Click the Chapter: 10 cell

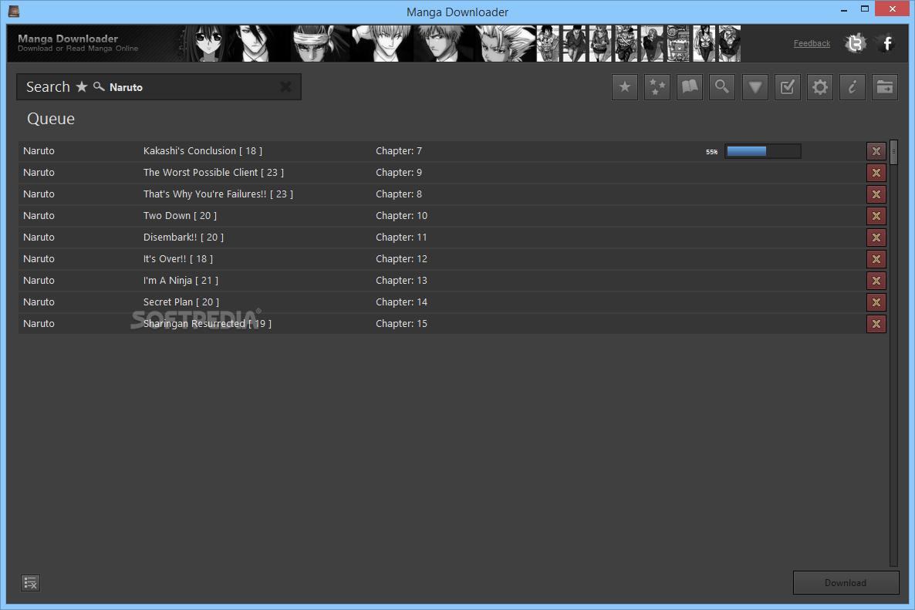tap(401, 216)
